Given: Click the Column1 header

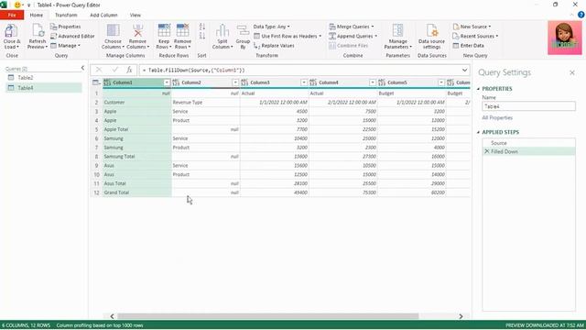Looking at the screenshot, I should [x=136, y=82].
